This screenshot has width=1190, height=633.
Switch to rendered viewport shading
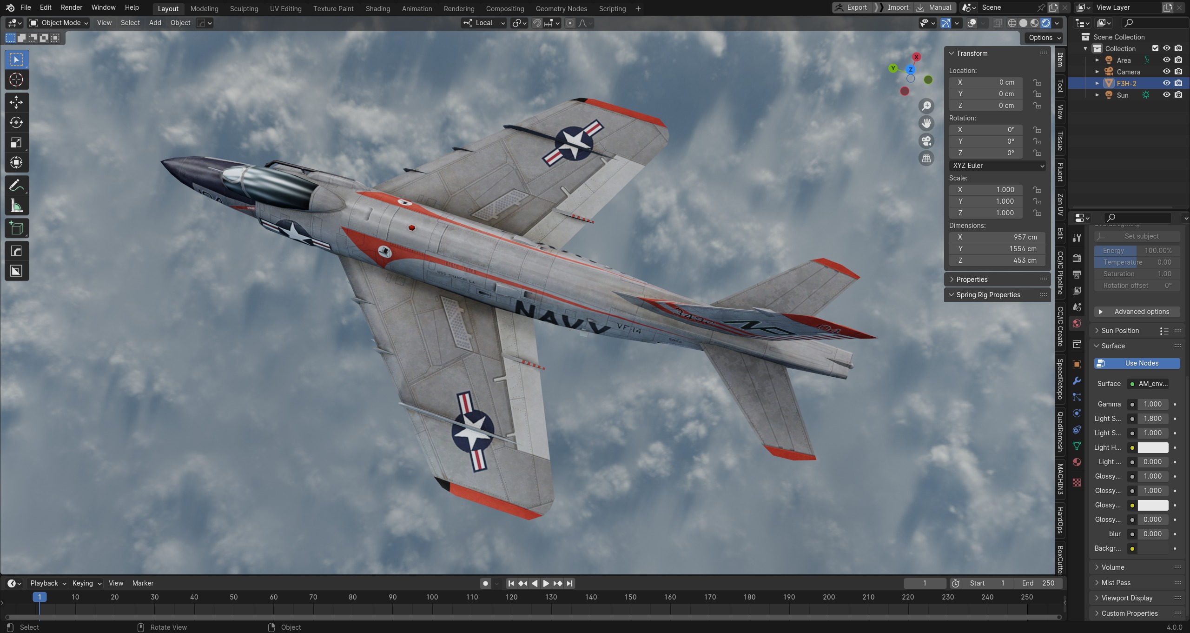click(1046, 23)
